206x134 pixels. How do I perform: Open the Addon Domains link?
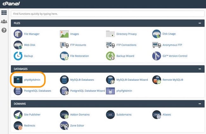[80, 115]
